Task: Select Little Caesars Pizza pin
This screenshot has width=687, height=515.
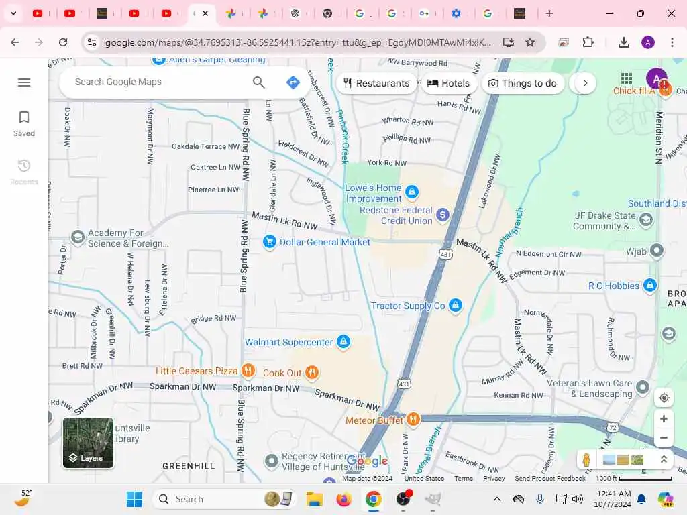Action: [248, 371]
